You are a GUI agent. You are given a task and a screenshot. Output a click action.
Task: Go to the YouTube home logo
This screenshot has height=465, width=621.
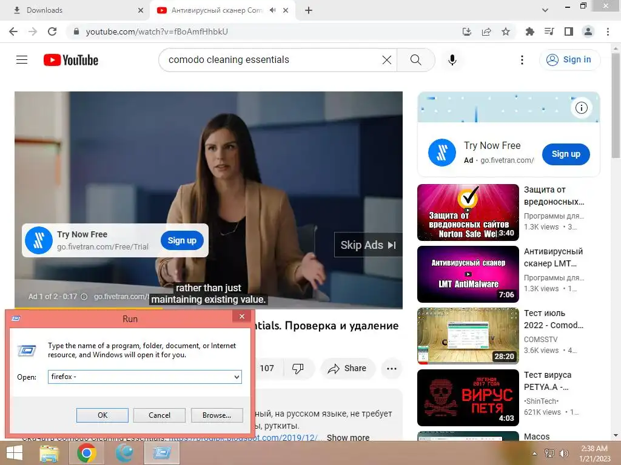click(x=71, y=60)
